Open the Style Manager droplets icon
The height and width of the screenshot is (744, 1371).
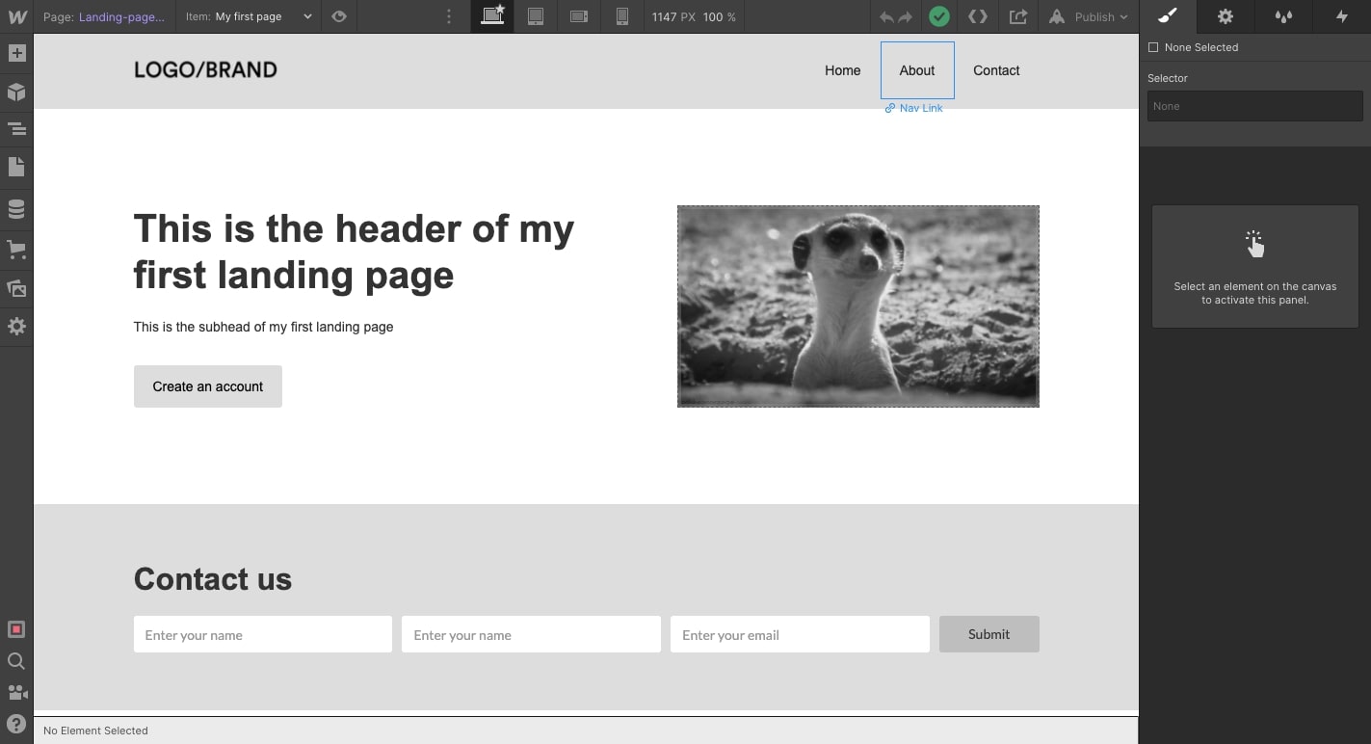pos(1282,16)
